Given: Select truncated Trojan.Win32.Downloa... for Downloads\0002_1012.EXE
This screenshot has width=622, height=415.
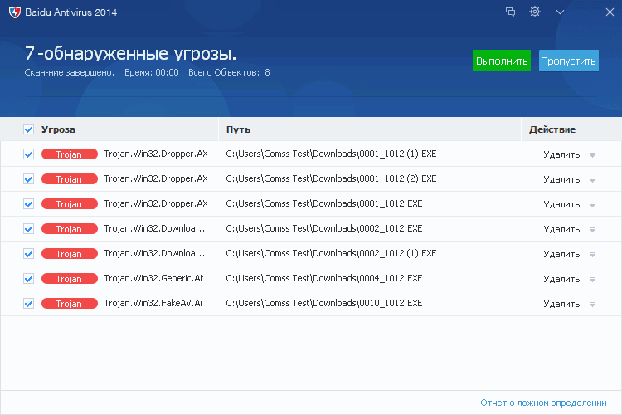Looking at the screenshot, I should pos(154,229).
